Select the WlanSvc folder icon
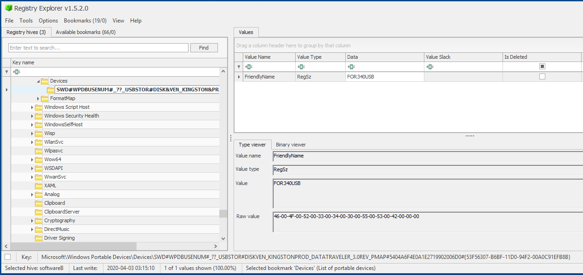This screenshot has width=583, height=275. [x=39, y=142]
